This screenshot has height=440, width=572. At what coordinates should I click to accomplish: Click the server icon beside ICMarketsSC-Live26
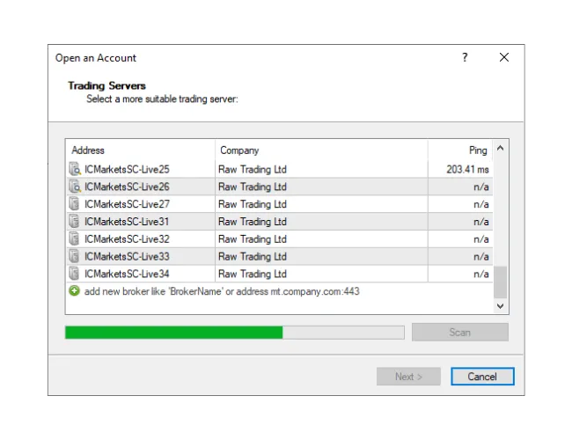tap(75, 187)
